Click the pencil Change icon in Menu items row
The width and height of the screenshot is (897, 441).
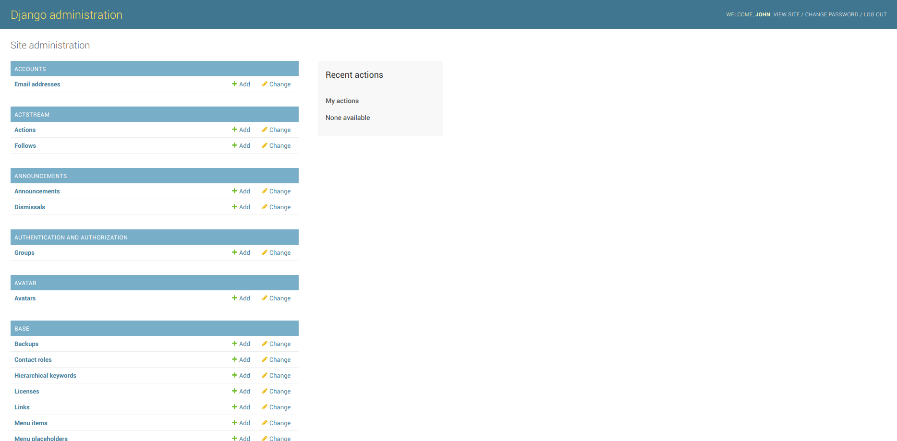tap(265, 423)
